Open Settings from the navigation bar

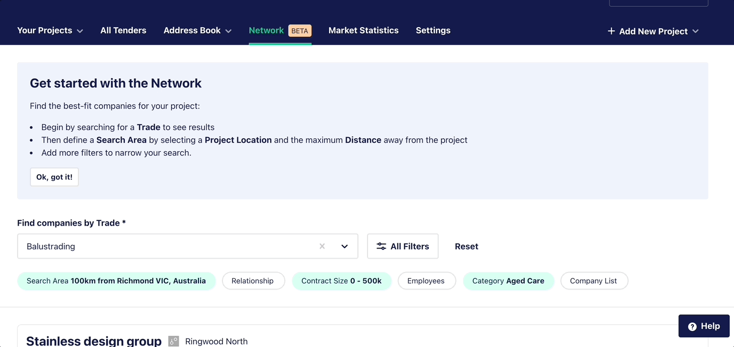(433, 30)
